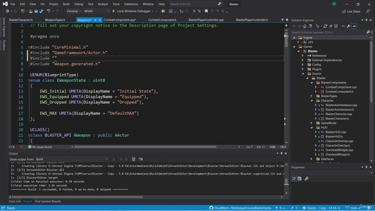Open the Build menu
Image resolution: width=375 pixels, height=211 pixels.
tap(66, 4)
